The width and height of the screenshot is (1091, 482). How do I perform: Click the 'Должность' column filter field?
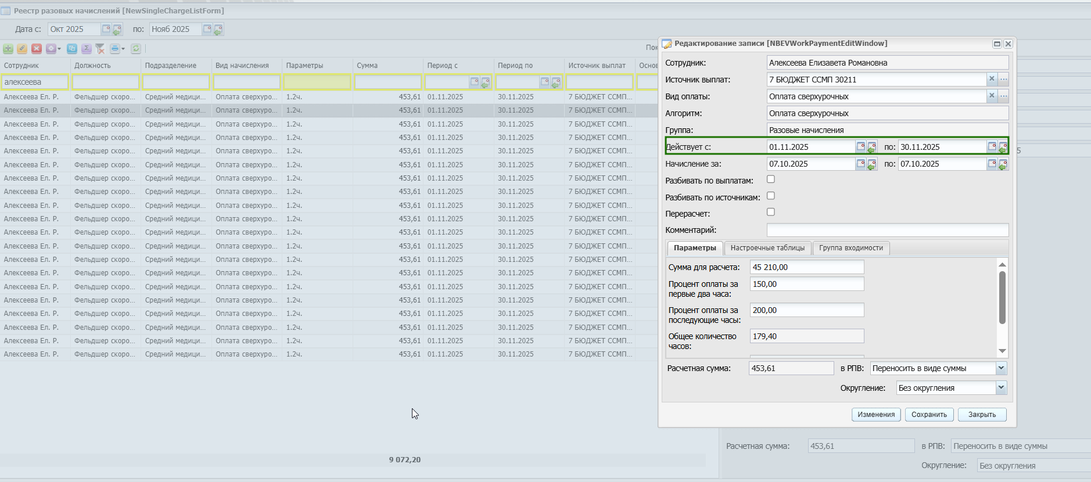[106, 82]
